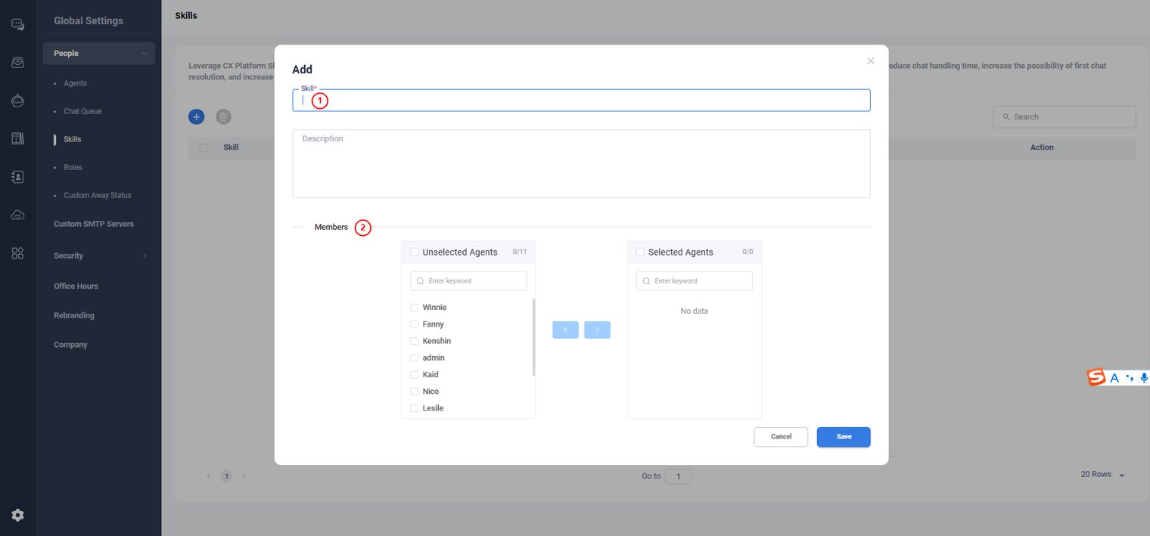The height and width of the screenshot is (536, 1150).
Task: Open the knowledge base book icon
Action: [x=17, y=138]
